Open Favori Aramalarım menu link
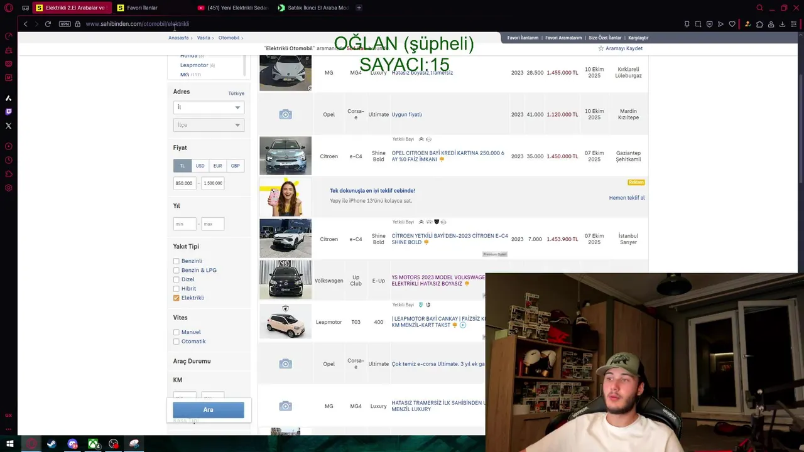The image size is (804, 452). 563,38
